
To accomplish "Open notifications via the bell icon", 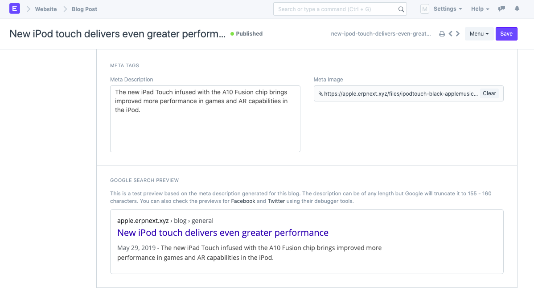I will pos(517,8).
